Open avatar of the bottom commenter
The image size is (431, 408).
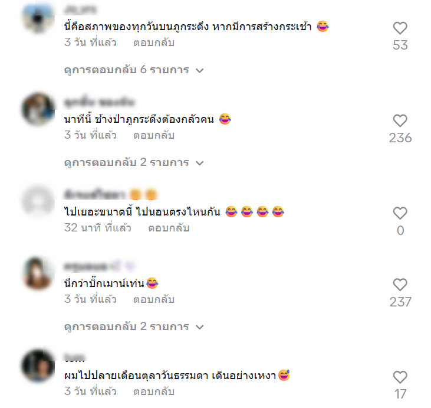[38, 365]
